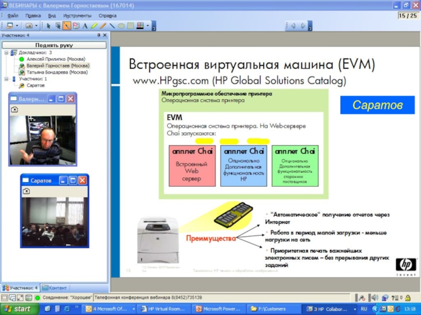The height and width of the screenshot is (315, 421).
Task: Select the arrow pointer tool in toolbar
Action: [48, 25]
